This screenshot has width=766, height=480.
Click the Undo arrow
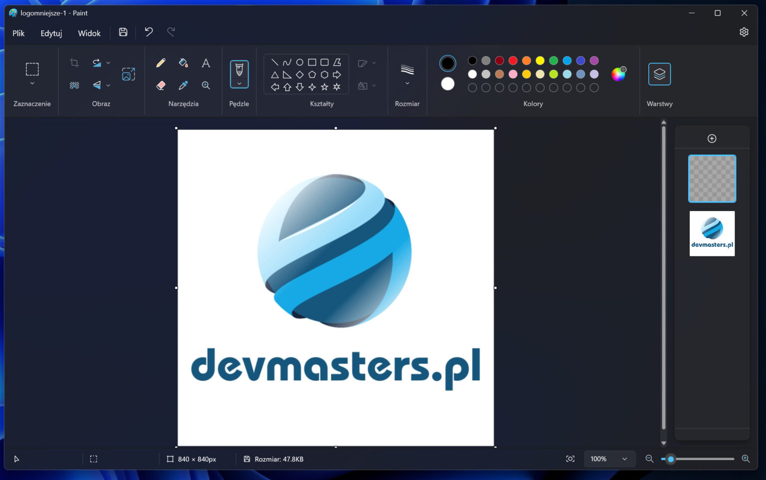[148, 32]
